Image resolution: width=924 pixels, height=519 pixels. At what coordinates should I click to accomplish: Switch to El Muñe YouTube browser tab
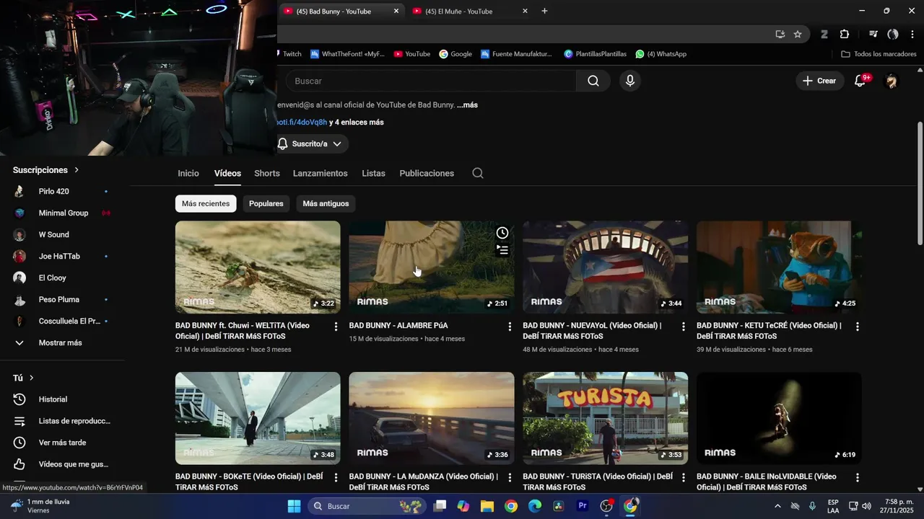tap(470, 11)
